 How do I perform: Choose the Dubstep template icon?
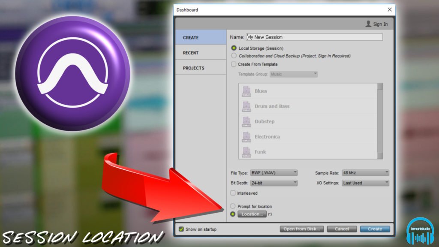click(x=247, y=121)
